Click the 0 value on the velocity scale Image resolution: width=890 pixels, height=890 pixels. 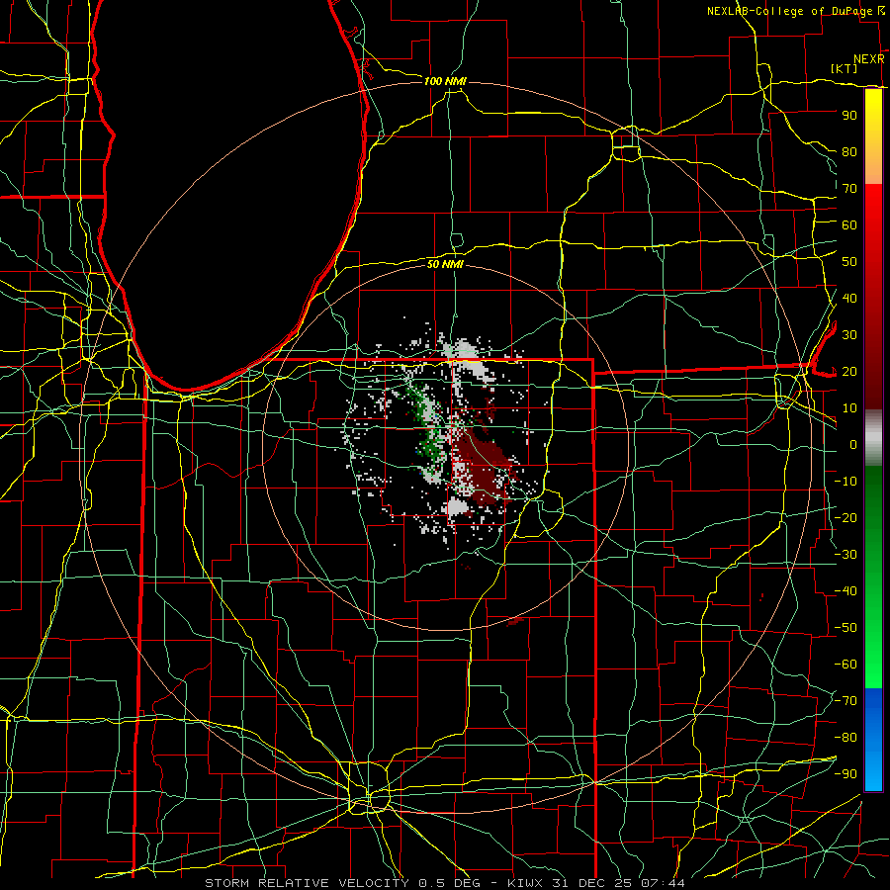(x=853, y=445)
